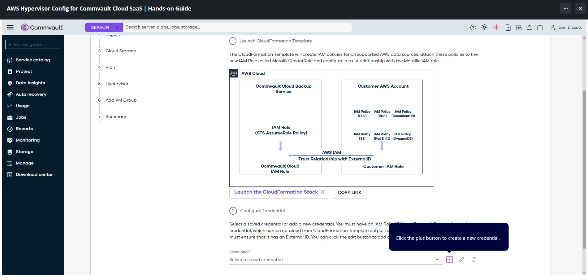The height and width of the screenshot is (280, 588).
Task: Click the Service catalog grid icon
Action: click(x=10, y=60)
